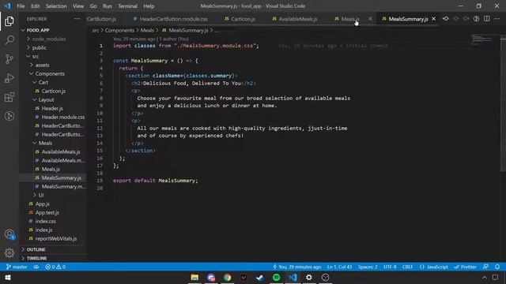
Task: Open the File menu
Action: [21, 6]
